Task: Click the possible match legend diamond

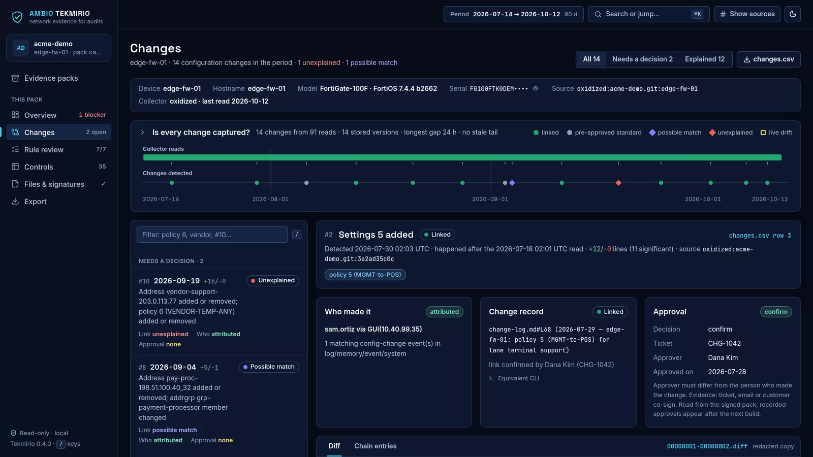Action: click(652, 133)
